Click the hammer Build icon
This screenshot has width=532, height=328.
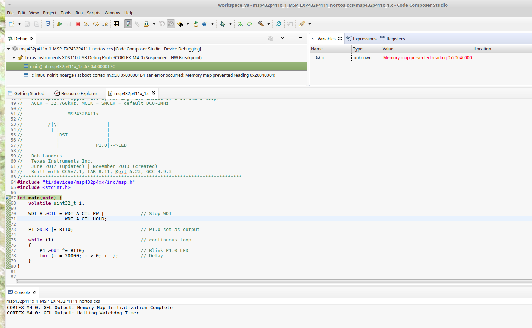261,24
